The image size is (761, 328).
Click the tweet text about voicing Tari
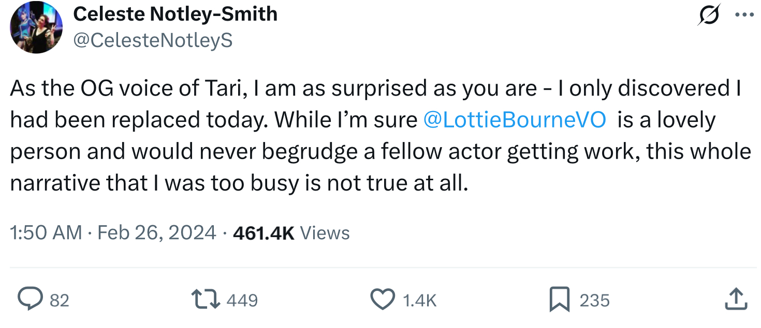click(x=380, y=136)
